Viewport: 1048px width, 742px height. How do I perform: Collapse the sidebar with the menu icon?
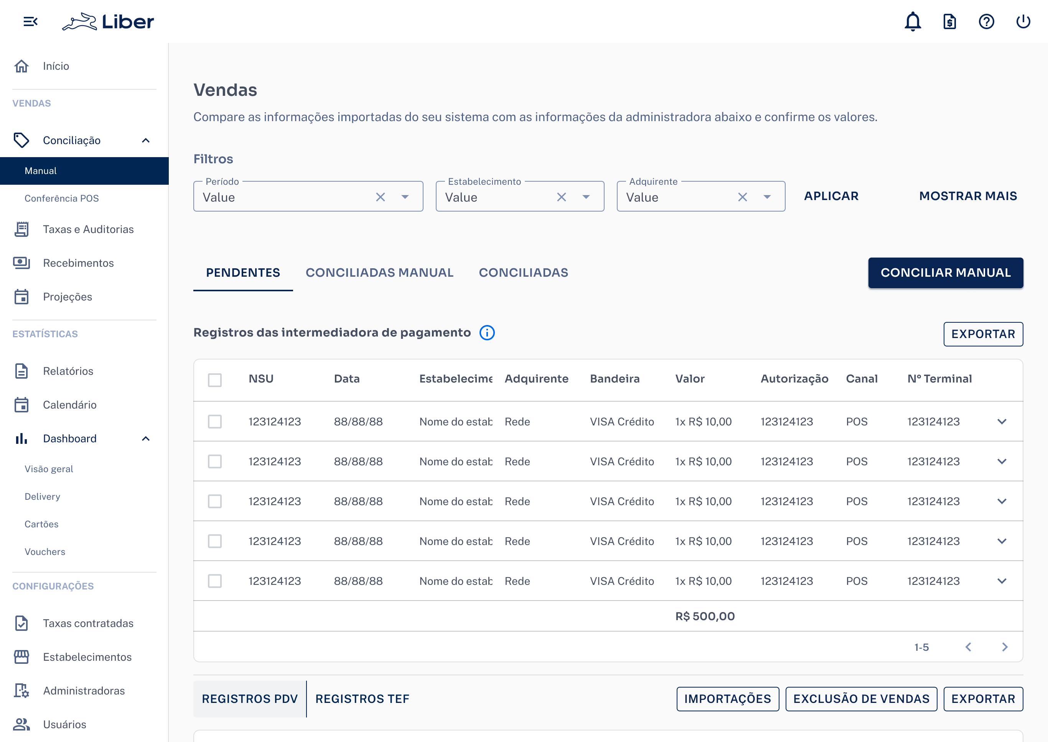pyautogui.click(x=30, y=21)
